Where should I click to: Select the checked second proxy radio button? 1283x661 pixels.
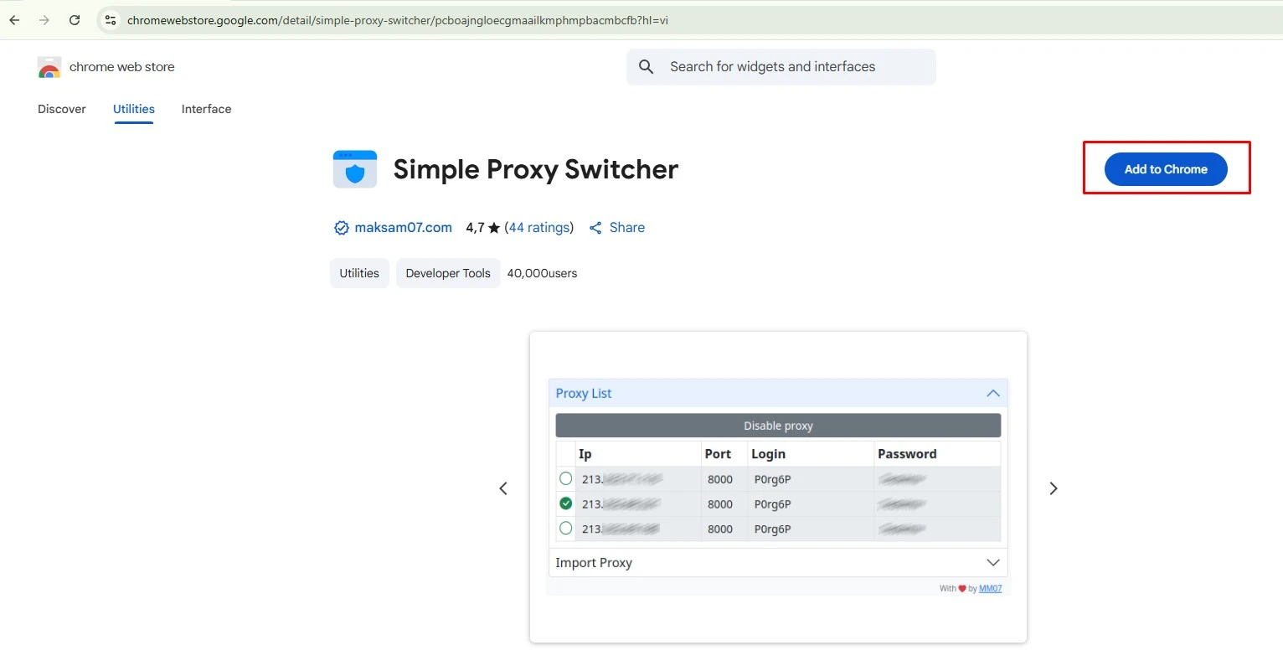tap(566, 503)
